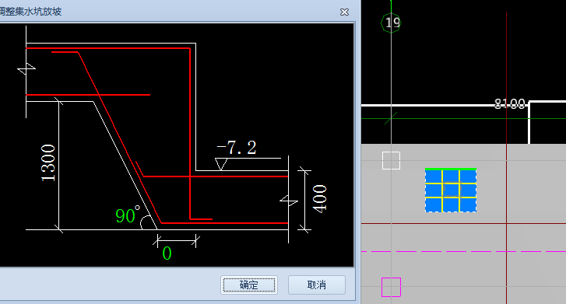
Task: Click the -7.2 elevation marker text
Action: click(237, 148)
